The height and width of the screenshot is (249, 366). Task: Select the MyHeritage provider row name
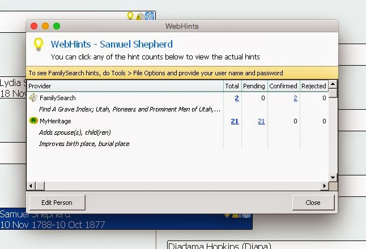(x=56, y=121)
